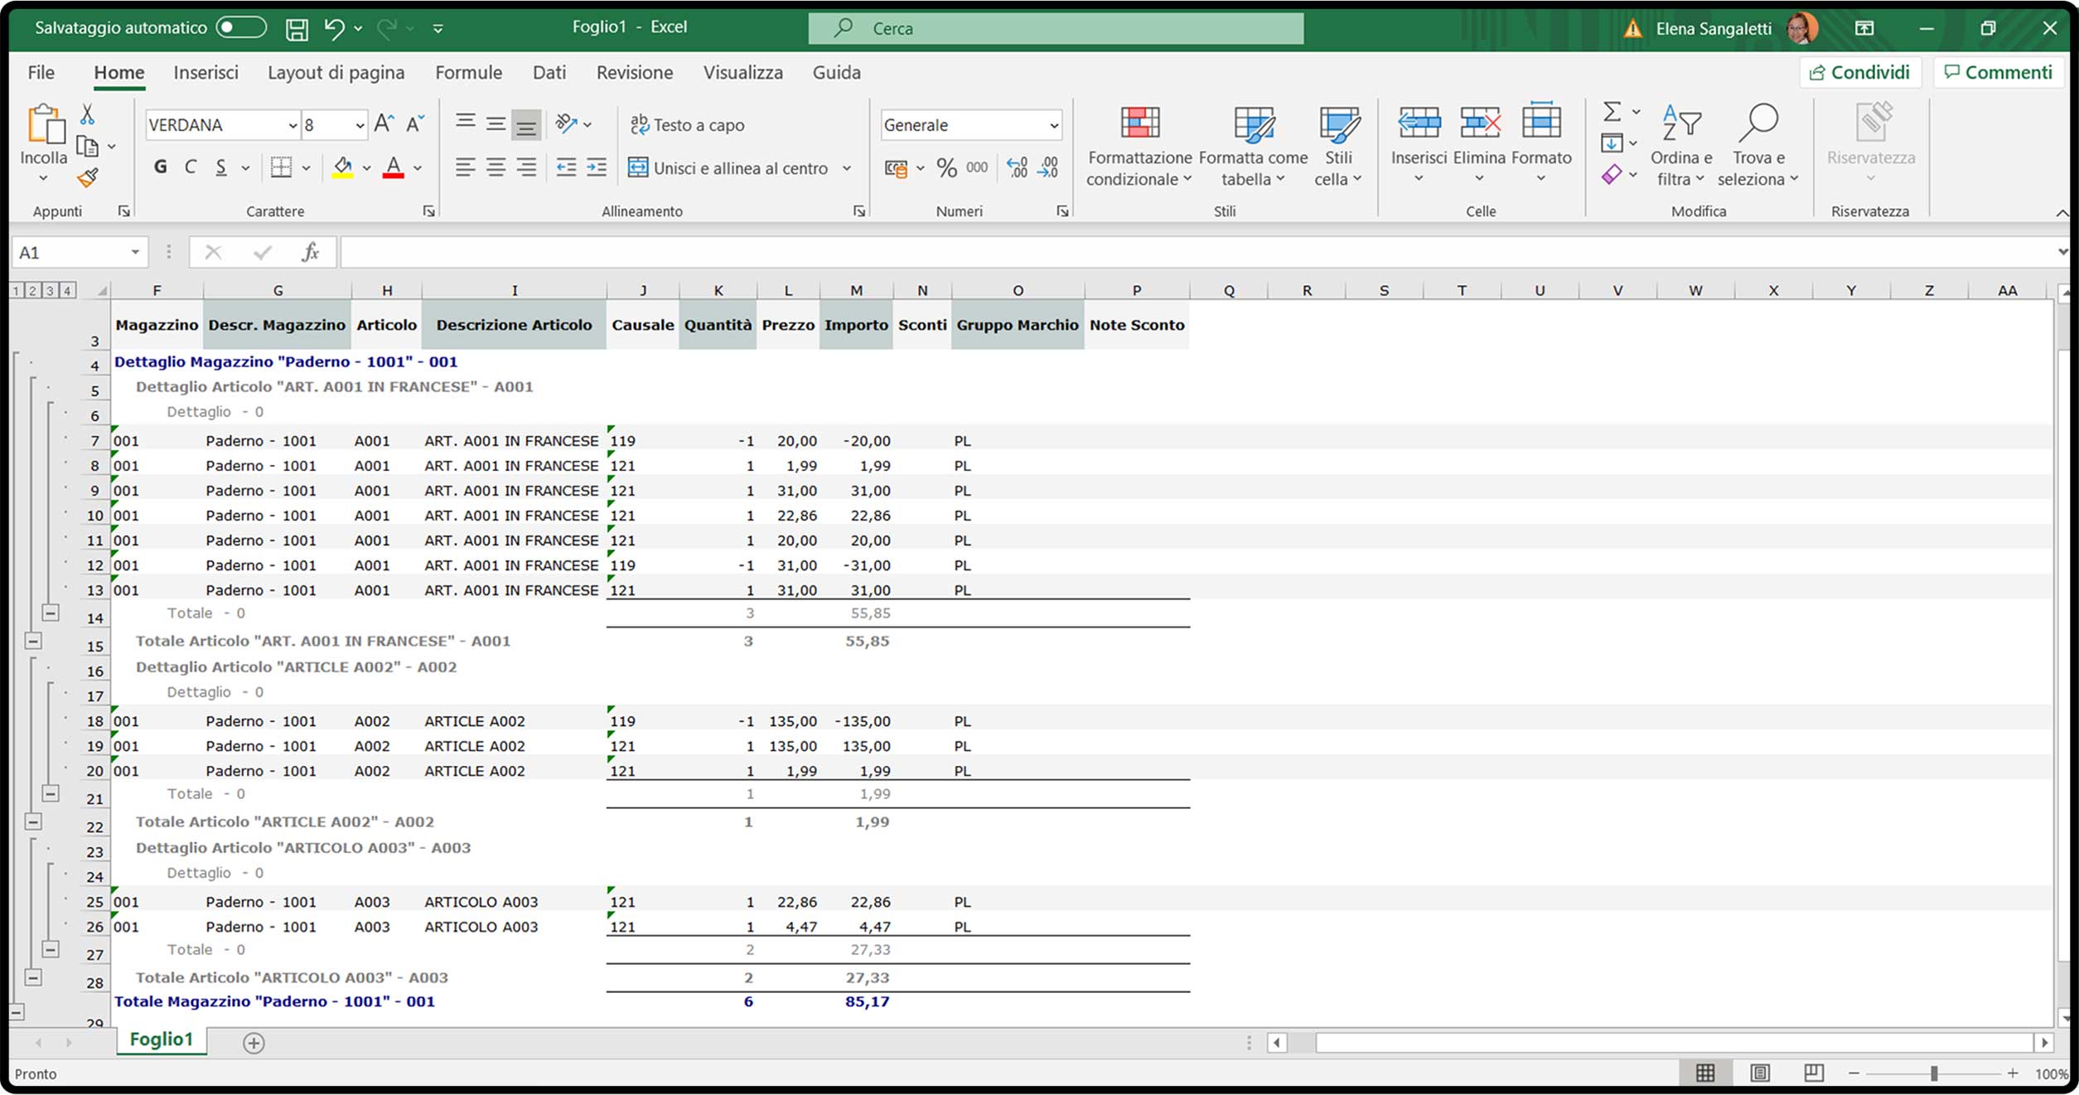Click the Save disk icon
The image size is (2079, 1095).
pyautogui.click(x=297, y=29)
